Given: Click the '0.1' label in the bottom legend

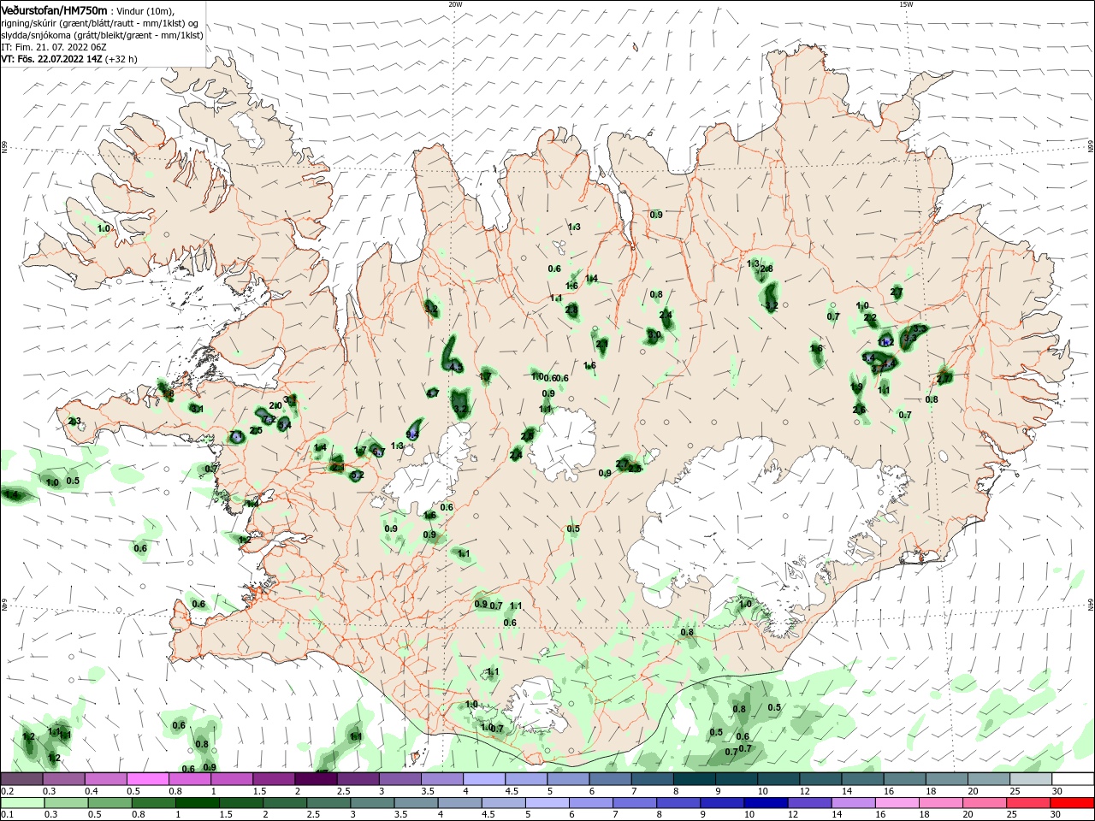Looking at the screenshot, I should coord(7,815).
